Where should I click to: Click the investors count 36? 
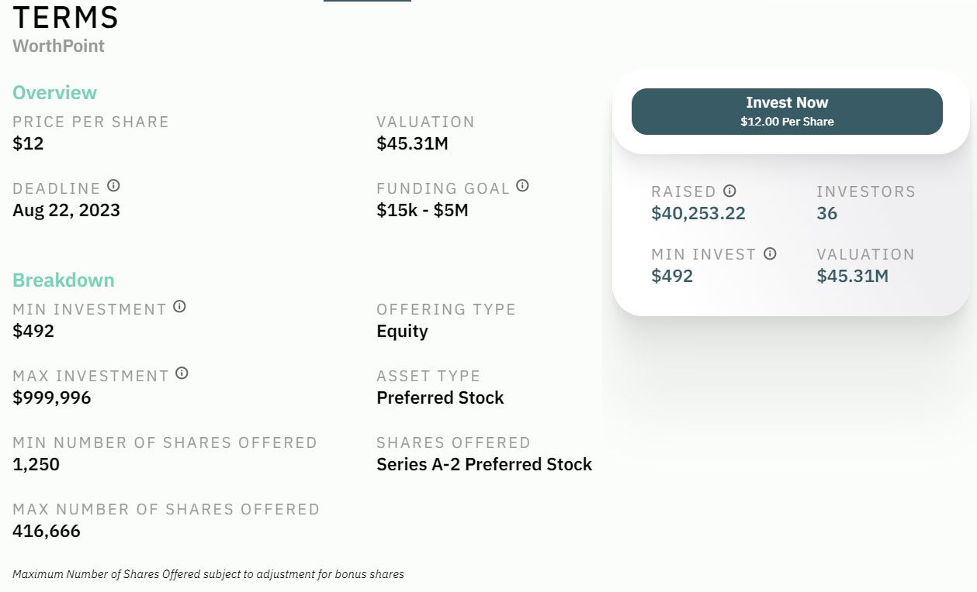(x=827, y=214)
